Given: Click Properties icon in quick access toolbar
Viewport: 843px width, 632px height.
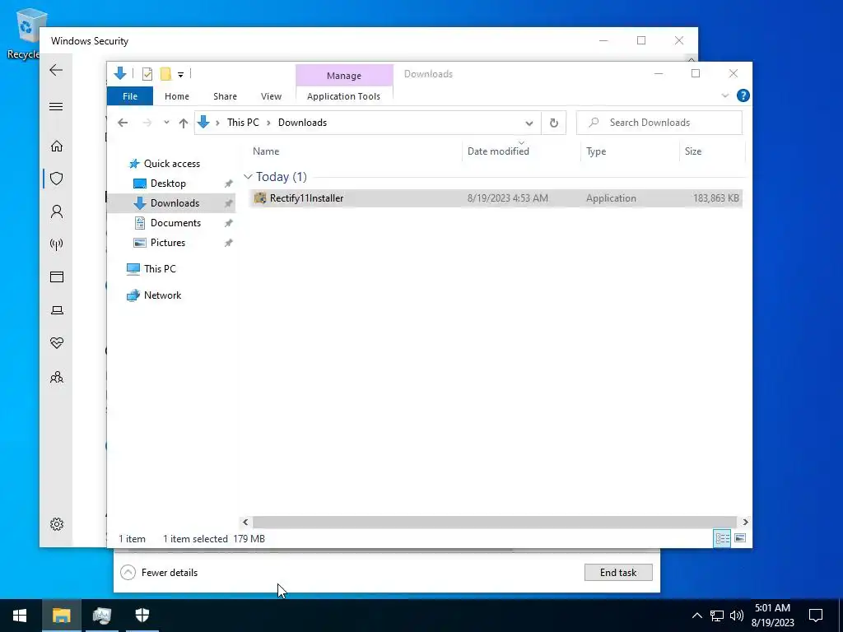Looking at the screenshot, I should coord(147,74).
